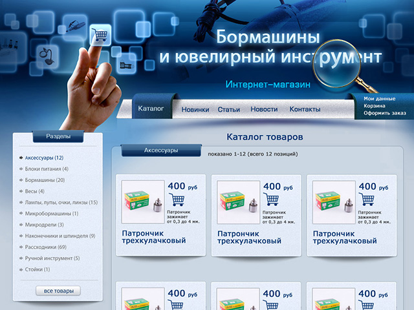Open first row left Патрончик трехкулачковый title
The width and height of the screenshot is (414, 310).
pos(154,237)
